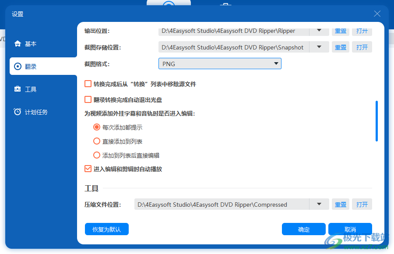Image resolution: width=394 pixels, height=254 pixels.
Task: Click the toolbox icon beside 工具
Action: [x=18, y=89]
